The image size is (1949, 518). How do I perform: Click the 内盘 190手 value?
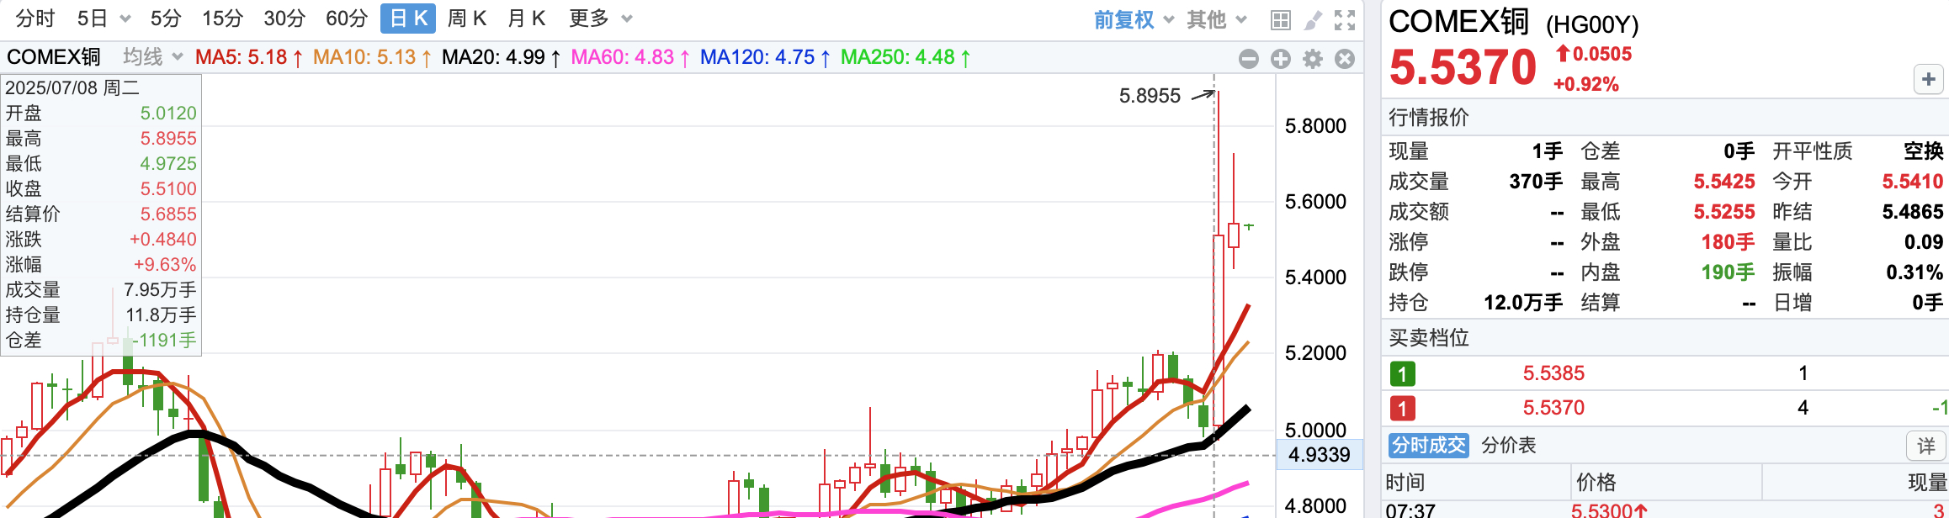[x=1728, y=272]
